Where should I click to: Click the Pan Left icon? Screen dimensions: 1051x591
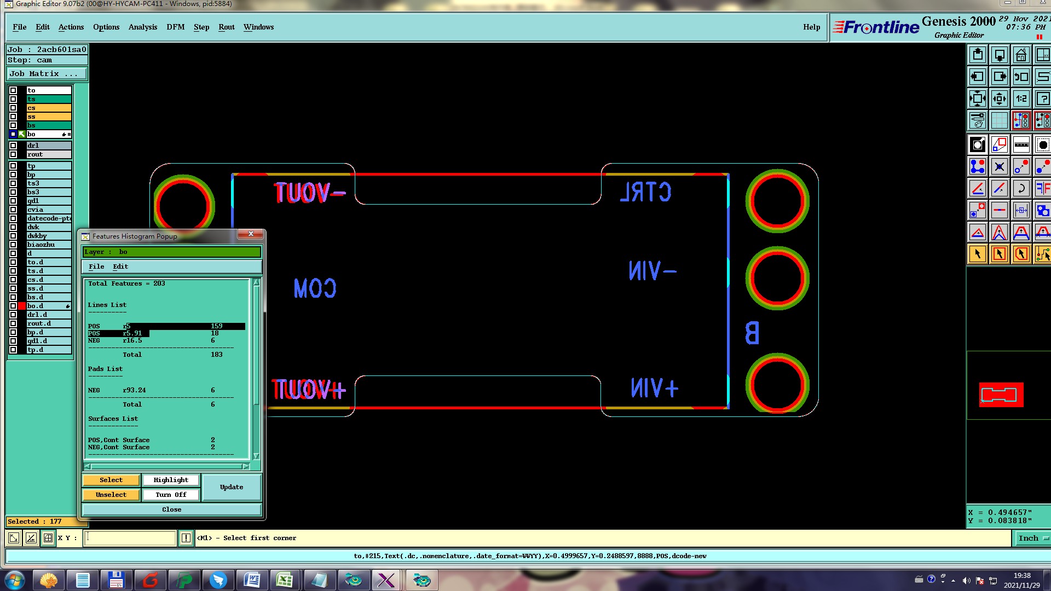tap(978, 77)
